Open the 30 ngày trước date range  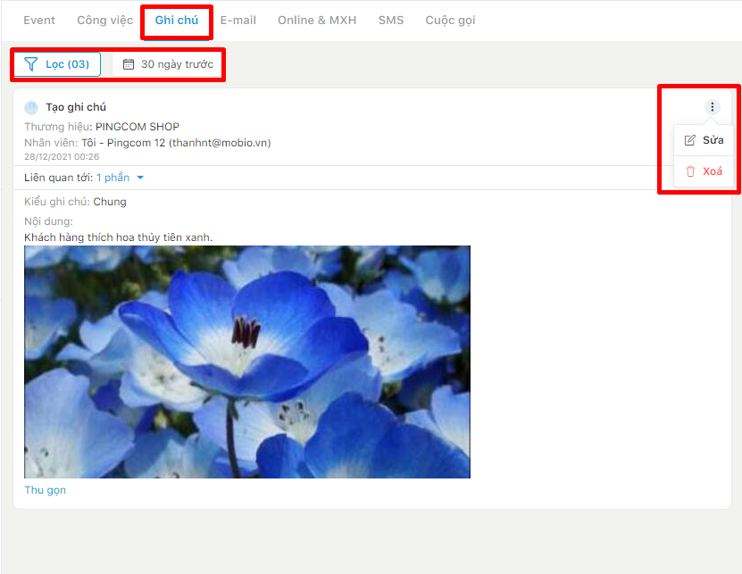tap(168, 64)
